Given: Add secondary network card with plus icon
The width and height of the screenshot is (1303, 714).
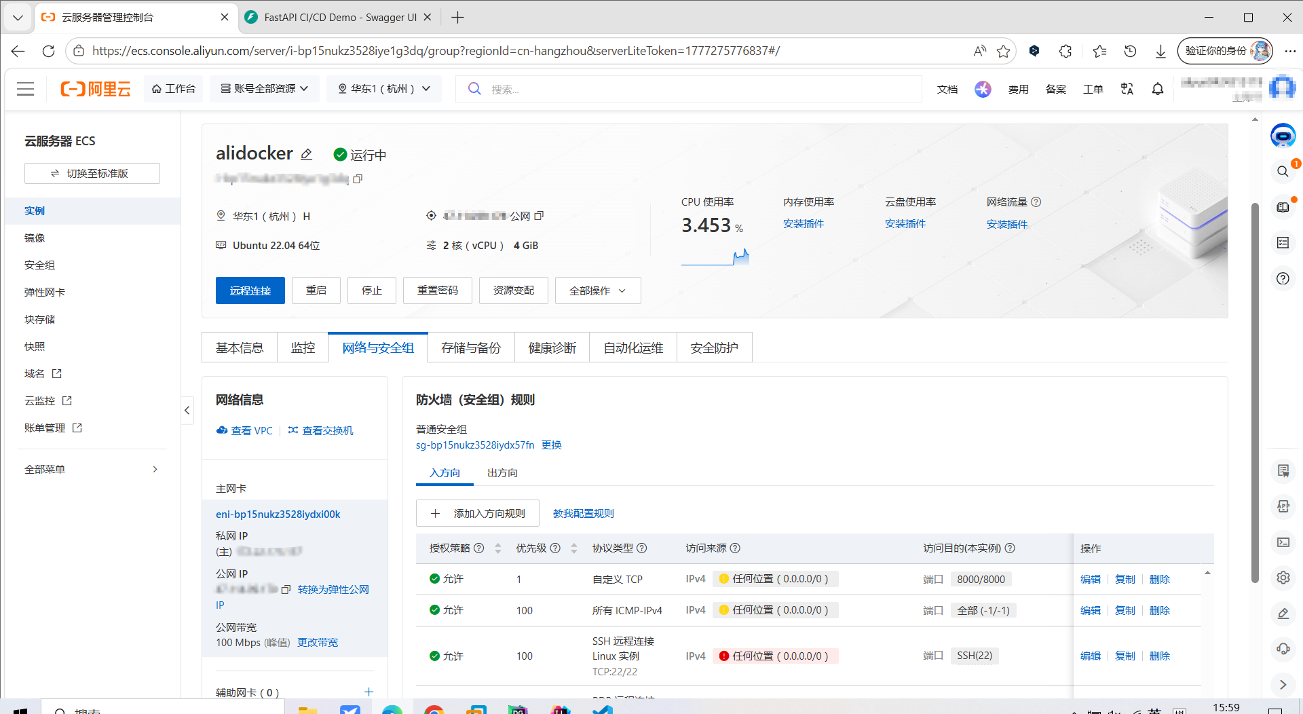Looking at the screenshot, I should tap(369, 692).
